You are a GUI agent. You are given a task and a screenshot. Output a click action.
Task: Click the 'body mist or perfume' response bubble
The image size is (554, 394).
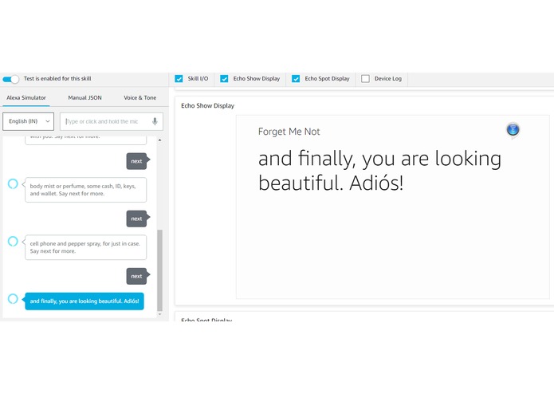pos(85,190)
